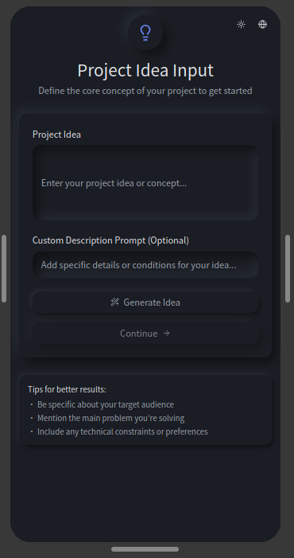Click the "Custom Description Prompt (Optional)" label
This screenshot has width=294, height=558.
(x=110, y=240)
